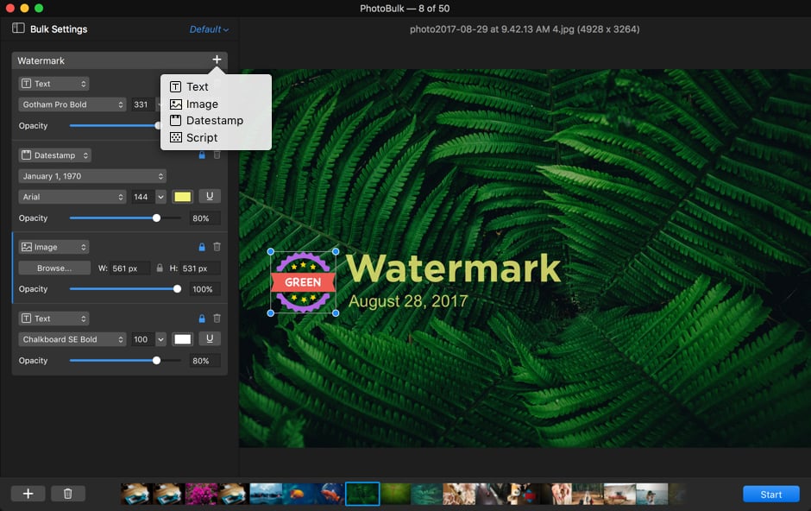Click the aspect ratio lock between W and H fields
This screenshot has height=511, width=811.
[x=161, y=268]
